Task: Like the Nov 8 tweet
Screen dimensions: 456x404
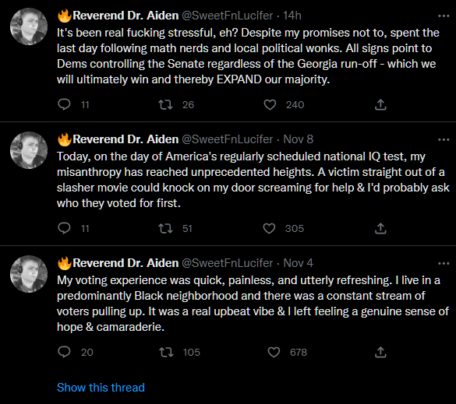Action: [269, 228]
